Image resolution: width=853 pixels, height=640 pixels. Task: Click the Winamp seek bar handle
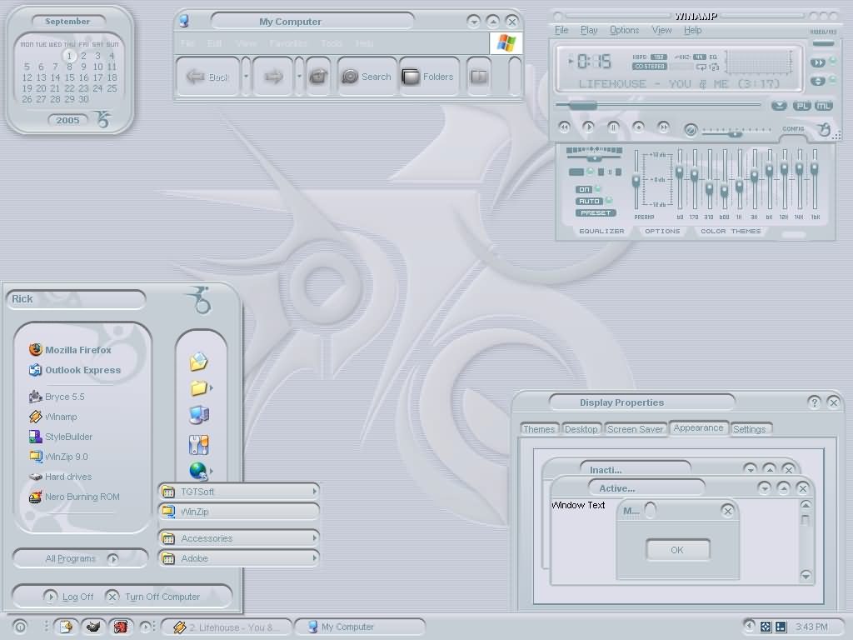coord(582,106)
